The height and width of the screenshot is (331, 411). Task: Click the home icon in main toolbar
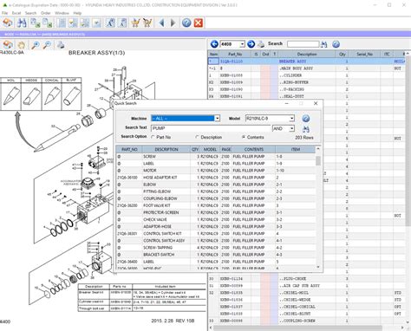[x=8, y=23]
